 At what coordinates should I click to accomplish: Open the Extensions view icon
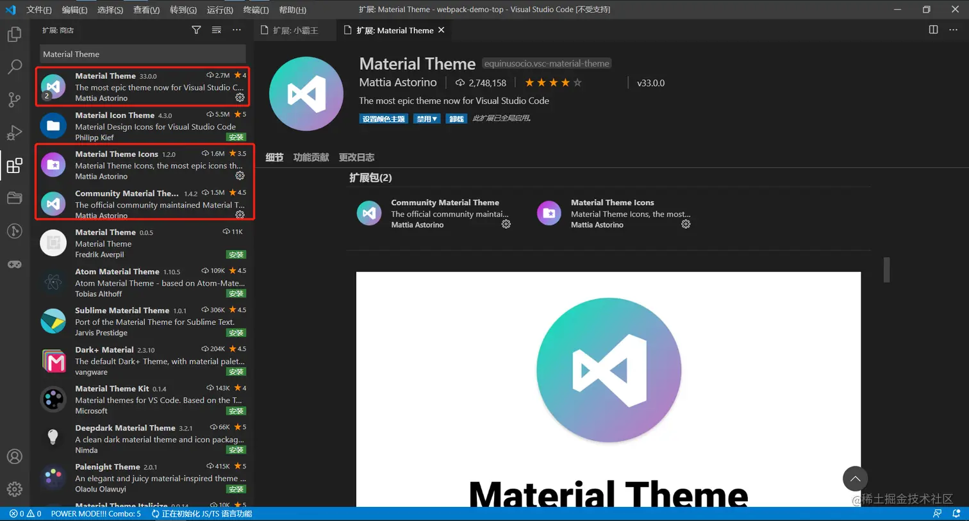coord(14,165)
